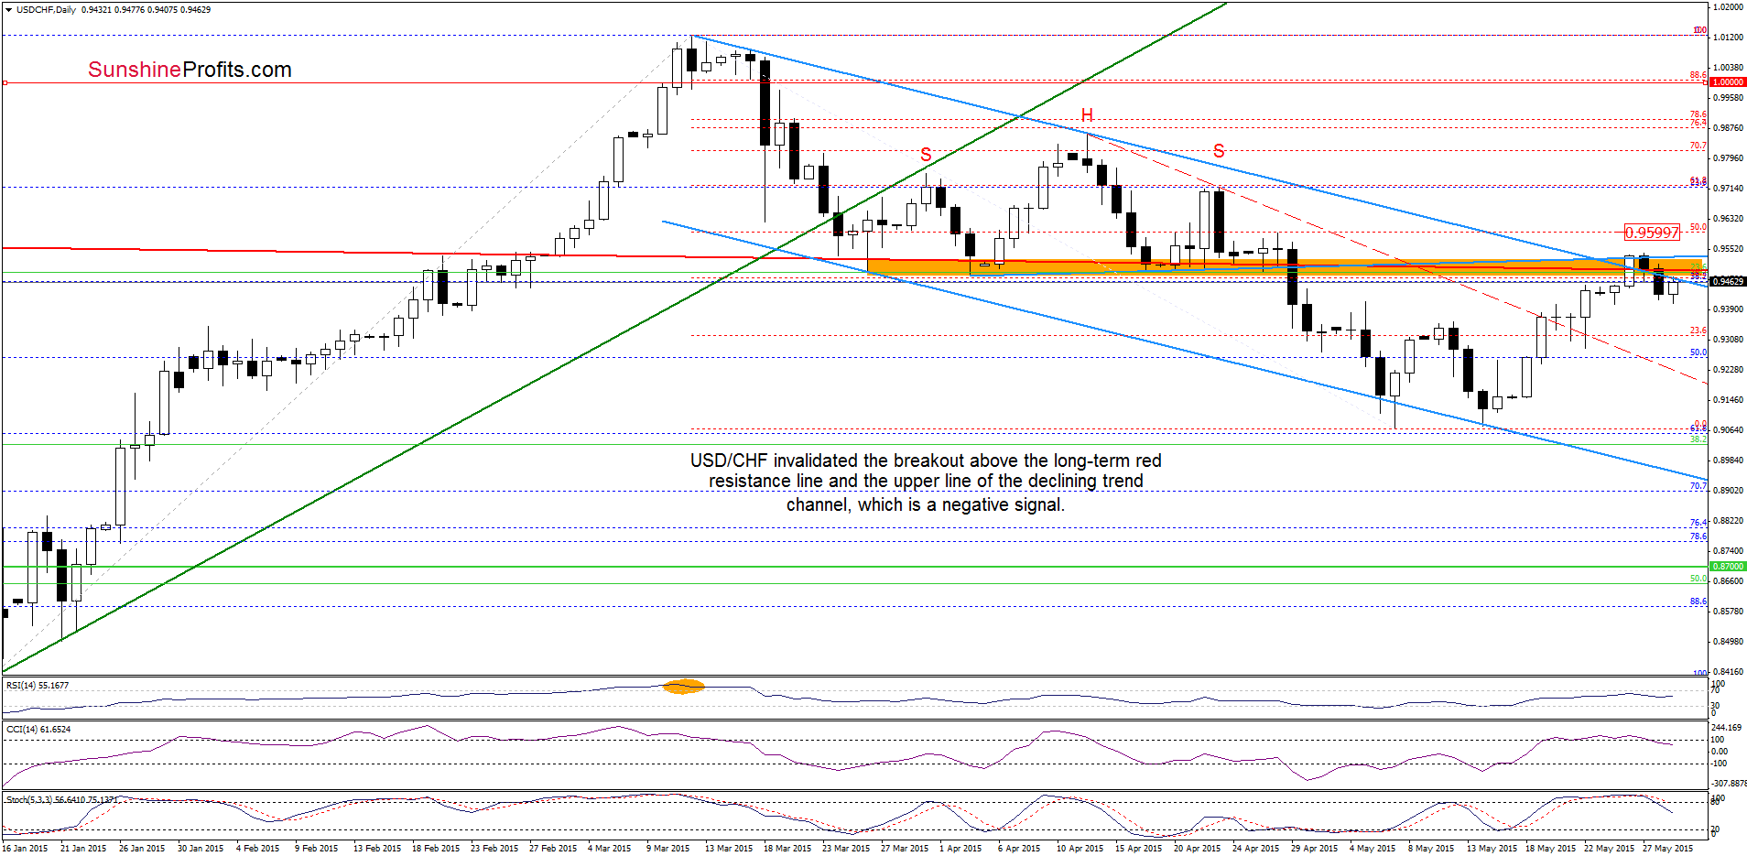Click the 244.169 CCI scale value
The image size is (1747, 856).
point(1726,728)
